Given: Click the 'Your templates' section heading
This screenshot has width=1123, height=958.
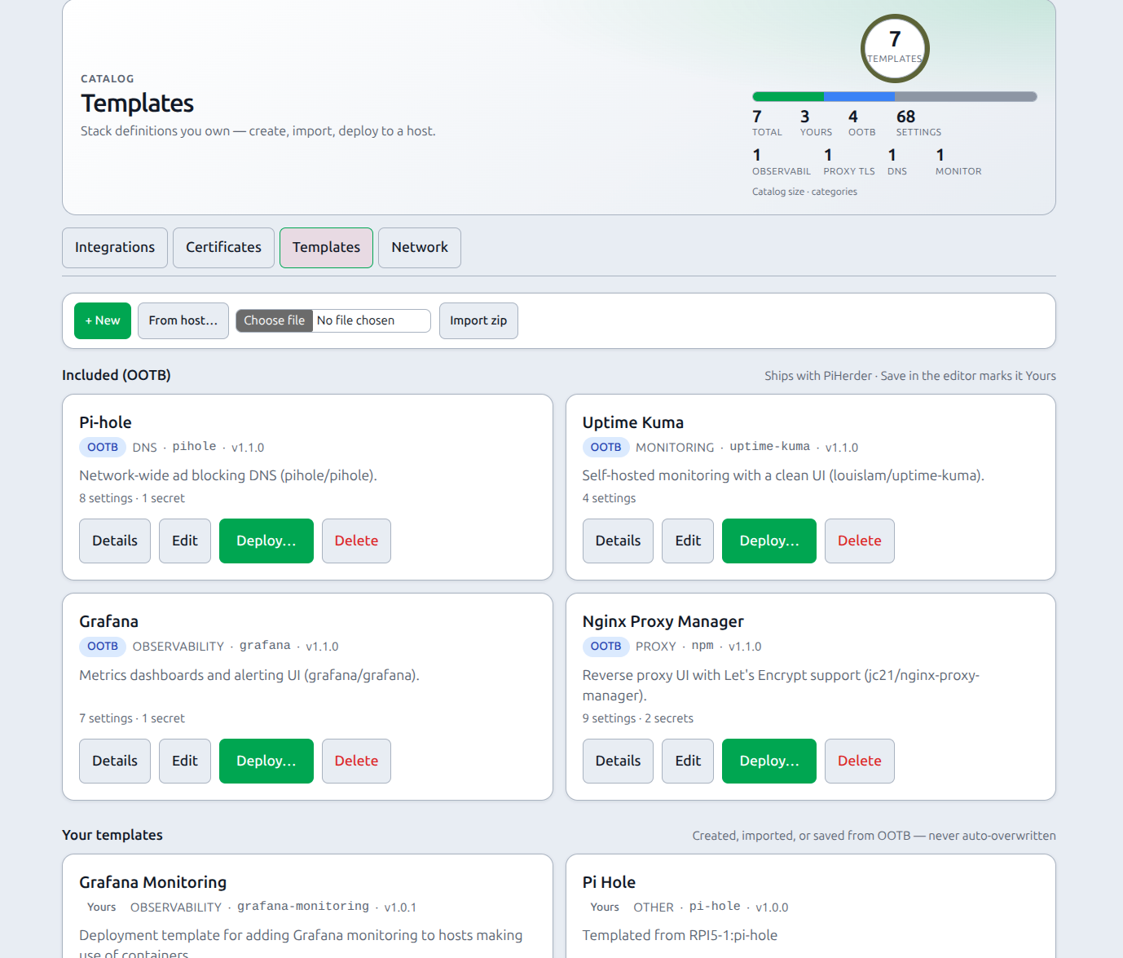Looking at the screenshot, I should 112,835.
